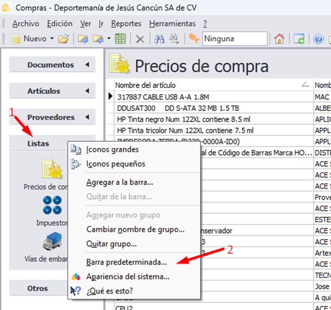Click the Precios de compra sidebar icon

click(52, 169)
